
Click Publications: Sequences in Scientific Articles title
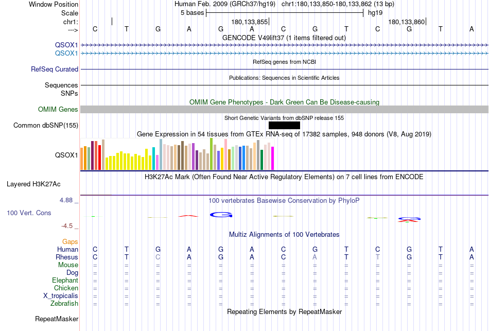[284, 78]
